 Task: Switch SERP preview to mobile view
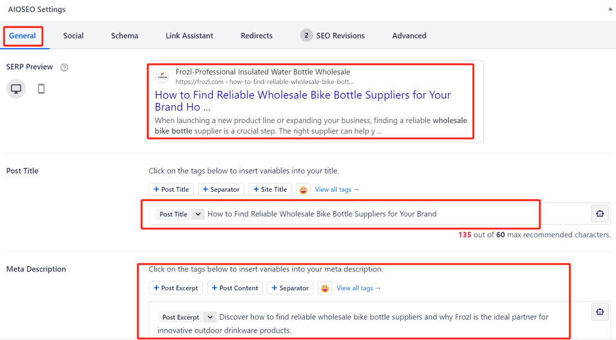pos(42,89)
